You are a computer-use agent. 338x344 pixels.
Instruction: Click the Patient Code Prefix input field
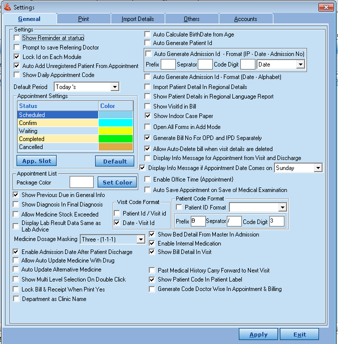coord(198,221)
